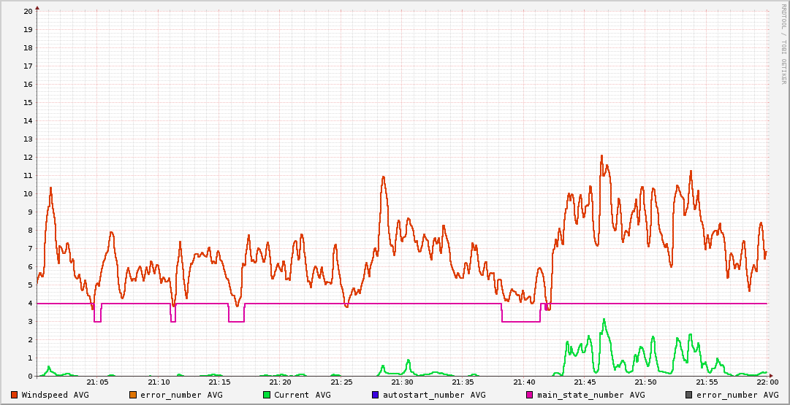Click the blue autostart_number legend swatch
This screenshot has height=405, width=790.
coord(375,395)
